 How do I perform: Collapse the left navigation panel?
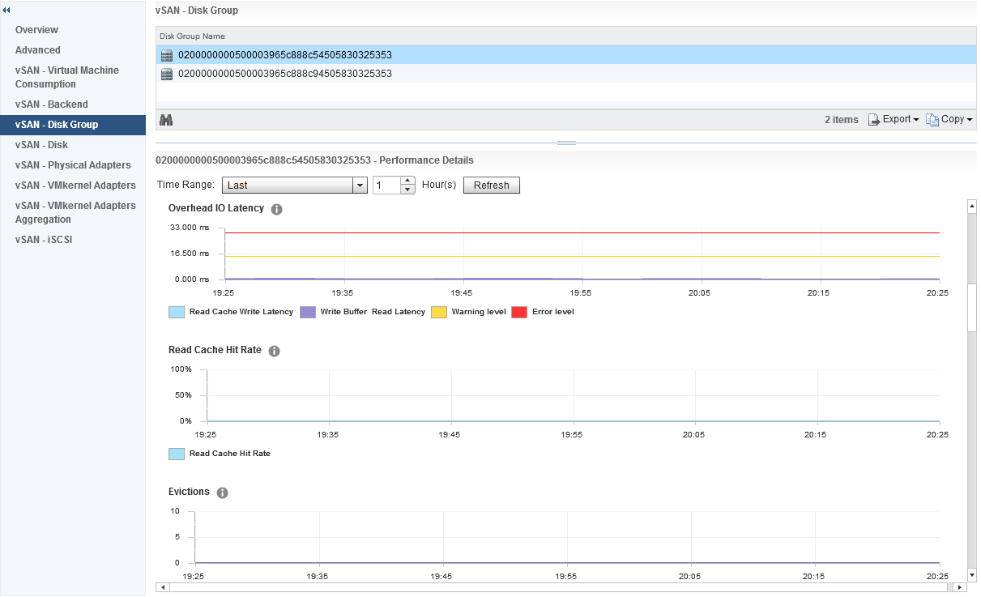click(6, 10)
